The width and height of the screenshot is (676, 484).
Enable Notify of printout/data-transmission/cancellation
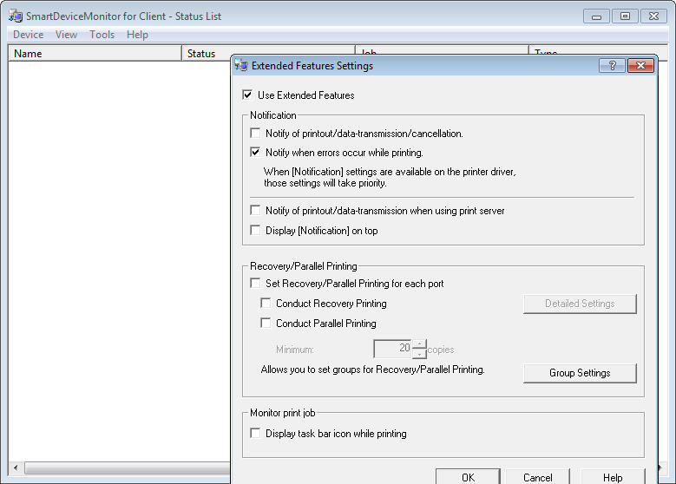click(255, 134)
